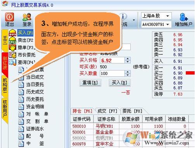
Task: Decrease 买入价格 with down arrow
Action: tap(128, 62)
